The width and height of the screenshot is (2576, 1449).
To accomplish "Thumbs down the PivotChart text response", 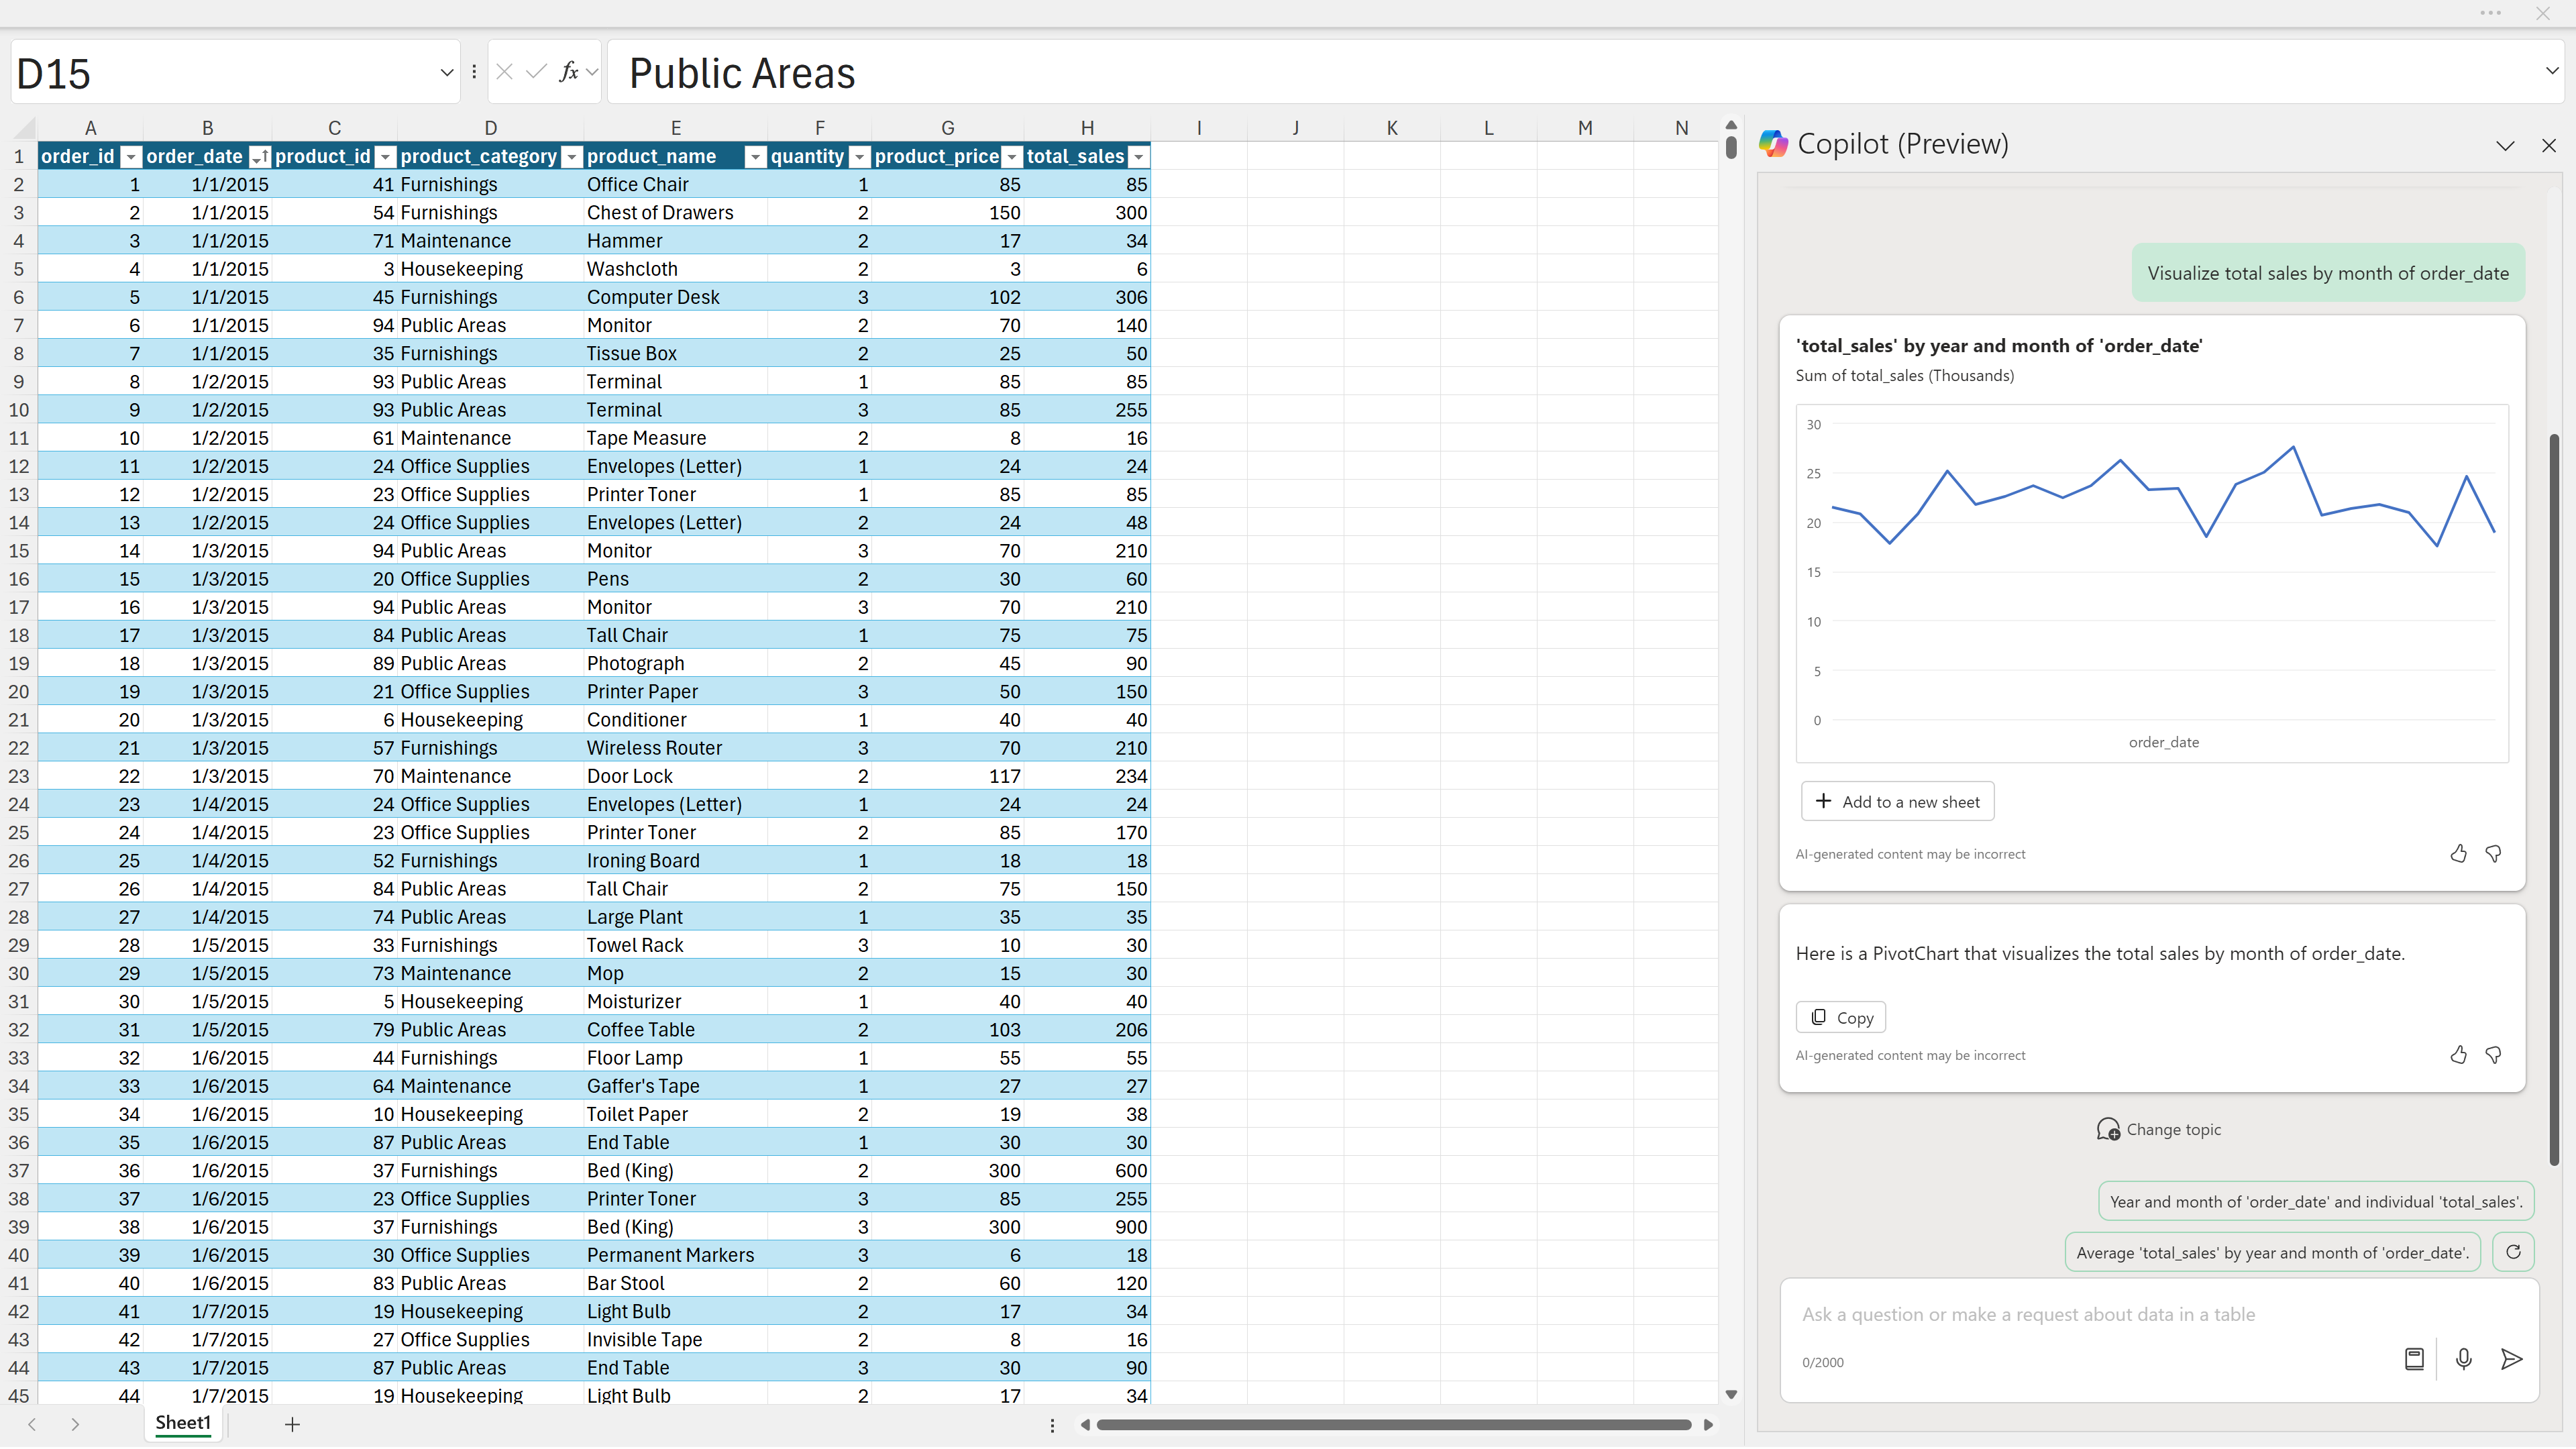I will (x=2493, y=1056).
